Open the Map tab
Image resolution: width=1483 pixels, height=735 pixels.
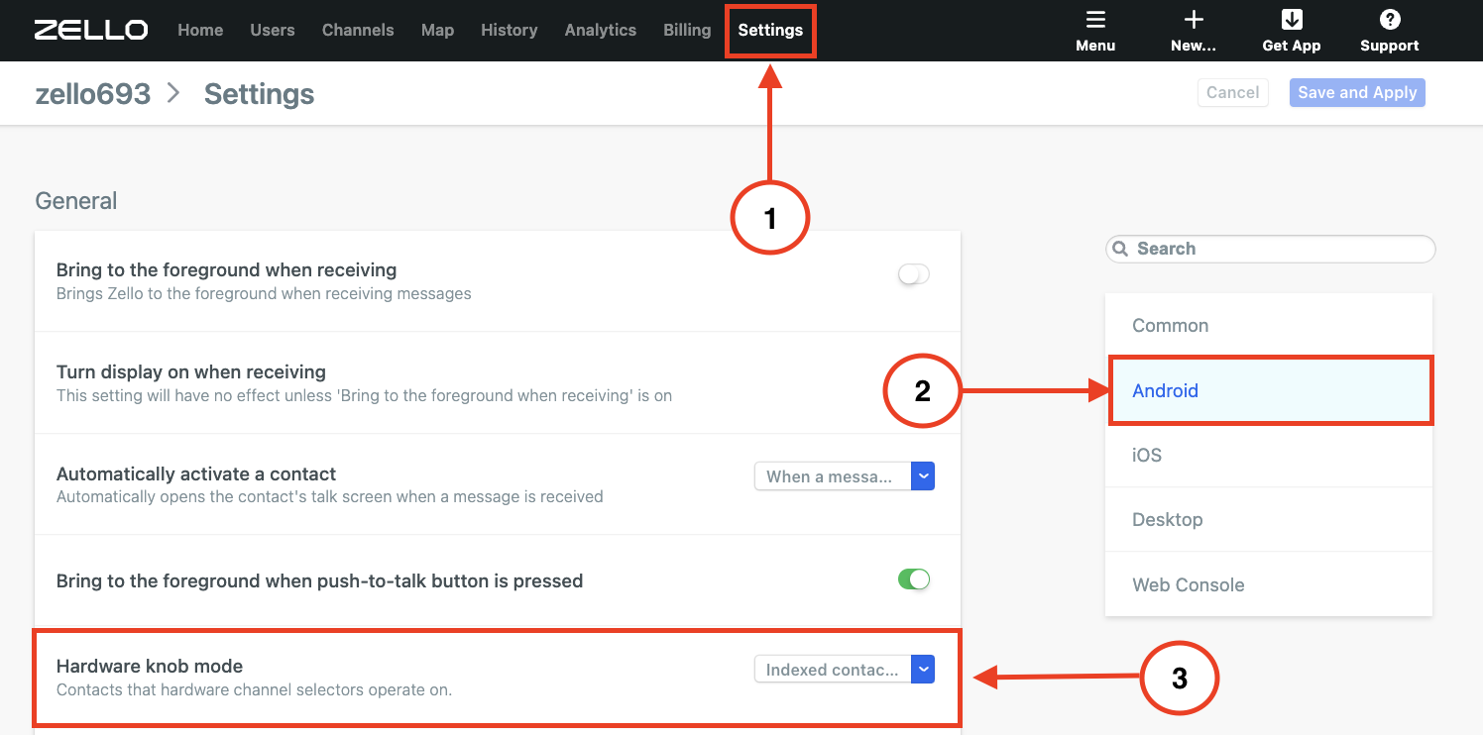[437, 30]
